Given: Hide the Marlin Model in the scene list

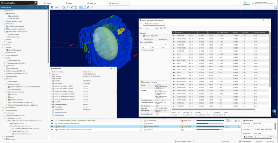Looking at the screenshot, I should click(52, 126).
